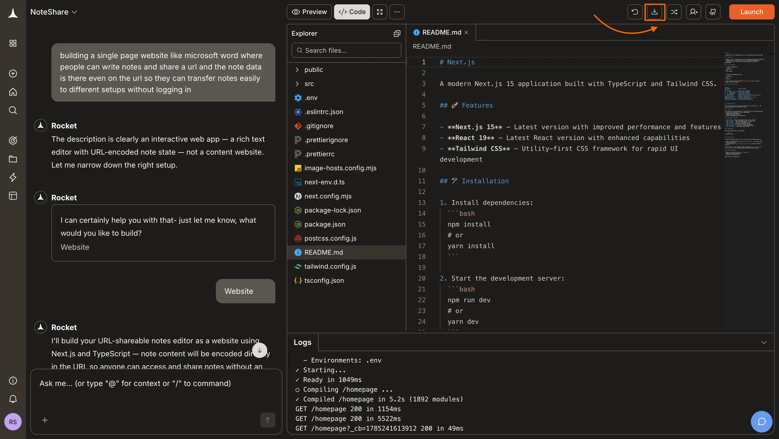Click the README.md breadcrumb path
This screenshot has width=779, height=439.
[431, 46]
